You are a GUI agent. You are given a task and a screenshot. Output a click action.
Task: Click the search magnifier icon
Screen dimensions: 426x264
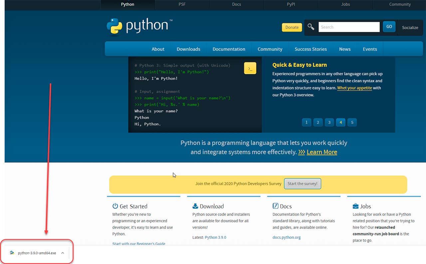(311, 27)
